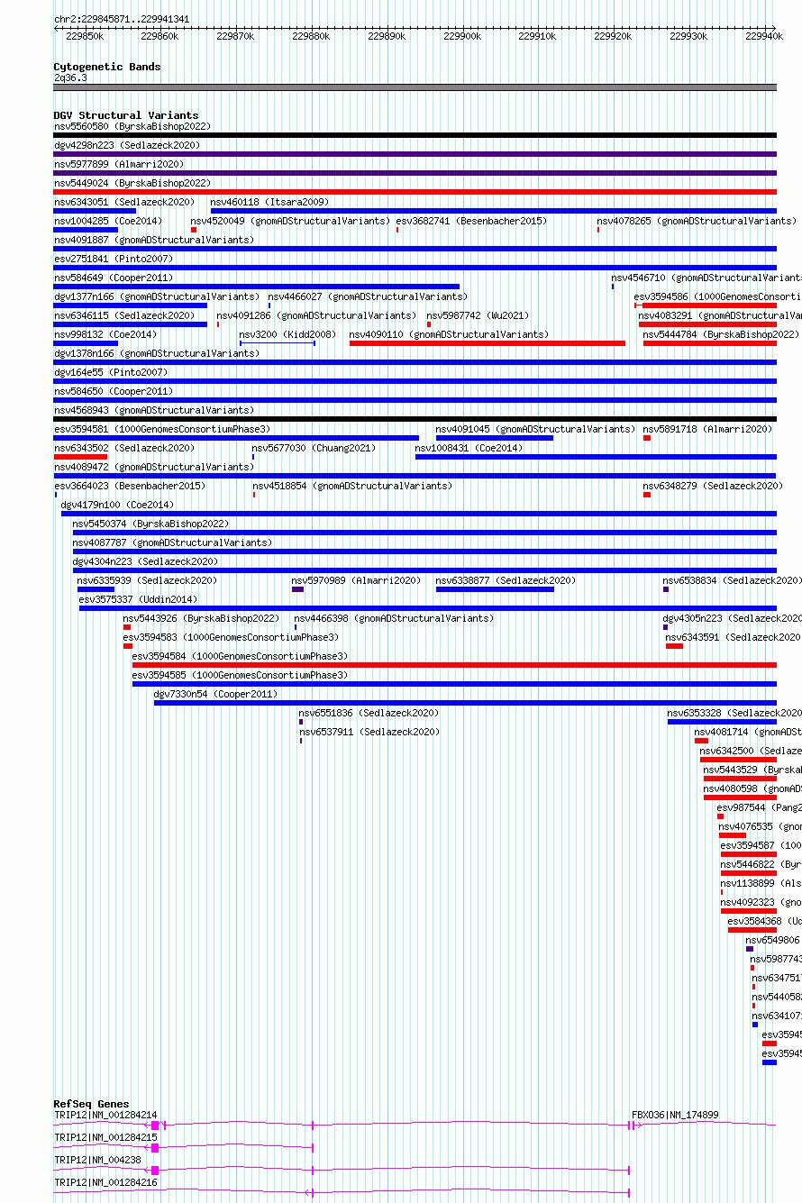Select the DGV Structural Variants track title
Viewport: 802px width, 1203px height.
tap(126, 115)
